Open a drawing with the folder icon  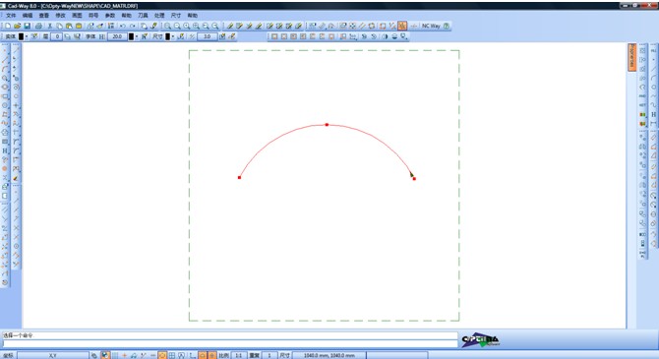coord(18,26)
